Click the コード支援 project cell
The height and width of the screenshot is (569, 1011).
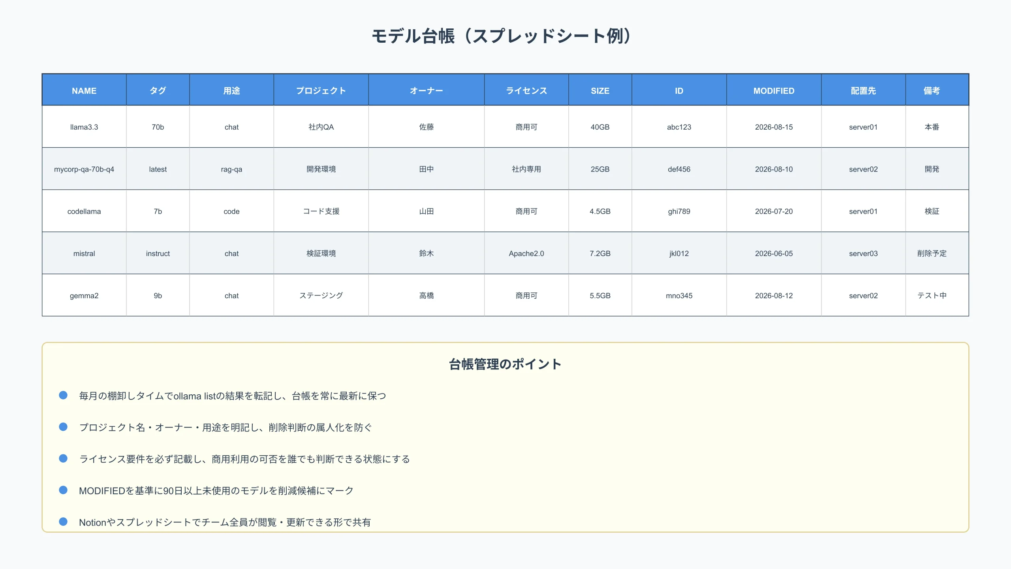(x=321, y=211)
